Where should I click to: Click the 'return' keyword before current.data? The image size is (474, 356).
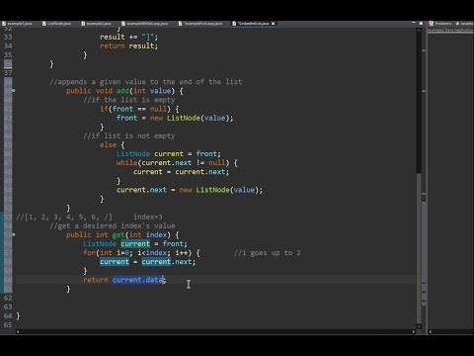point(96,280)
